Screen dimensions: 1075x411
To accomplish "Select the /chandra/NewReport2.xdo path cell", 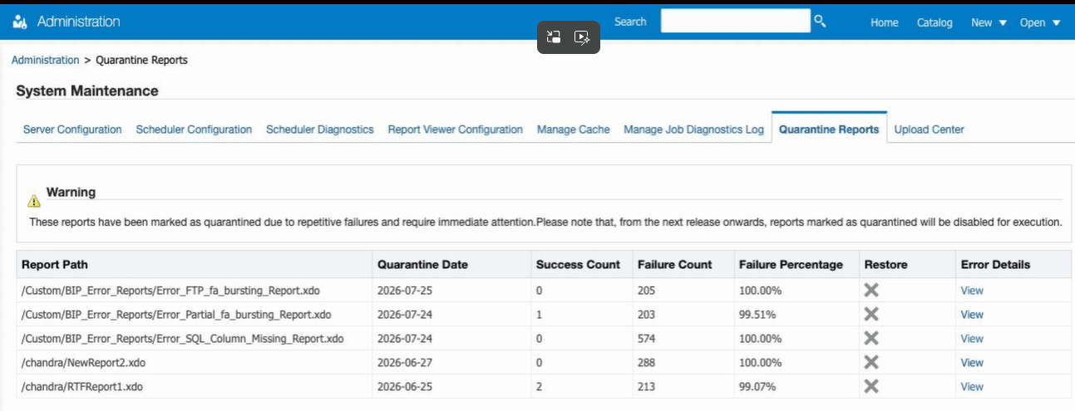I will tap(194, 363).
